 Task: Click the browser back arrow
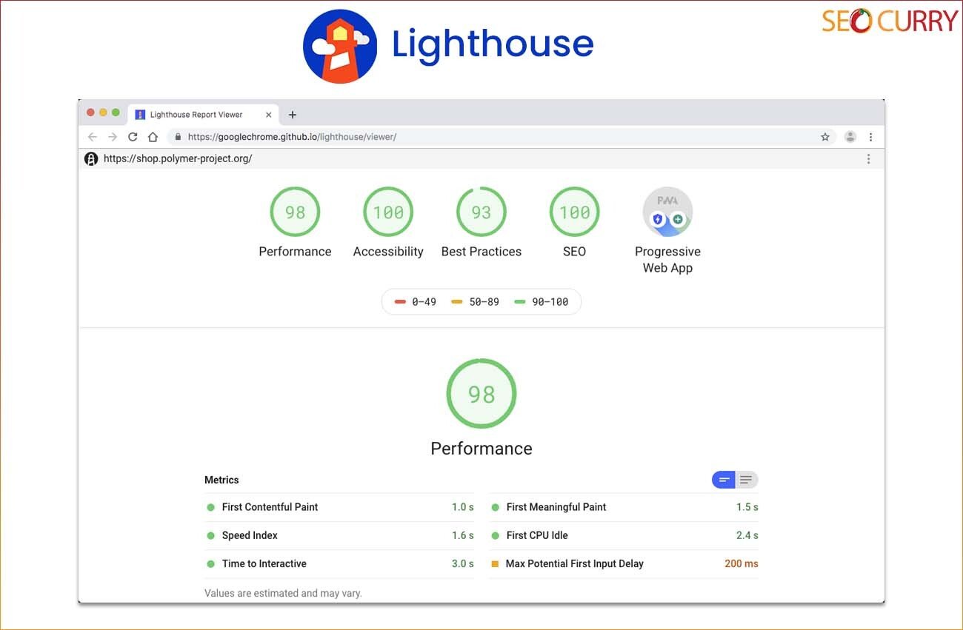point(93,137)
